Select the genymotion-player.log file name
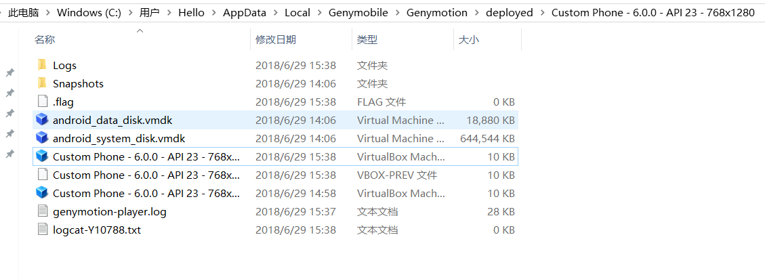The image size is (765, 279). click(110, 212)
